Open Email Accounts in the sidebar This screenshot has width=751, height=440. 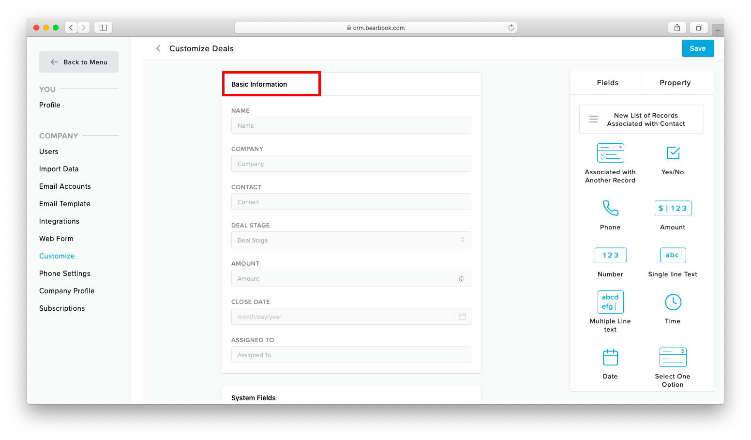click(65, 186)
